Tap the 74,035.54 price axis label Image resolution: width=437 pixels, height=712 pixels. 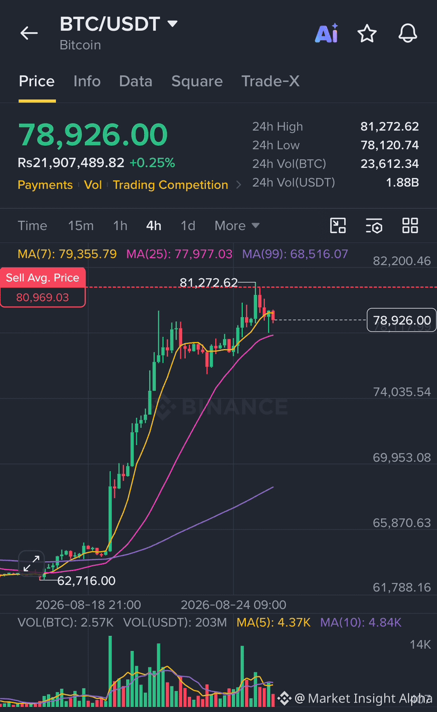402,392
